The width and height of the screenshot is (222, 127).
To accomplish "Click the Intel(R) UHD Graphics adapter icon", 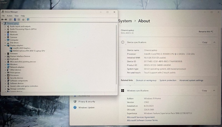I will [11, 48].
